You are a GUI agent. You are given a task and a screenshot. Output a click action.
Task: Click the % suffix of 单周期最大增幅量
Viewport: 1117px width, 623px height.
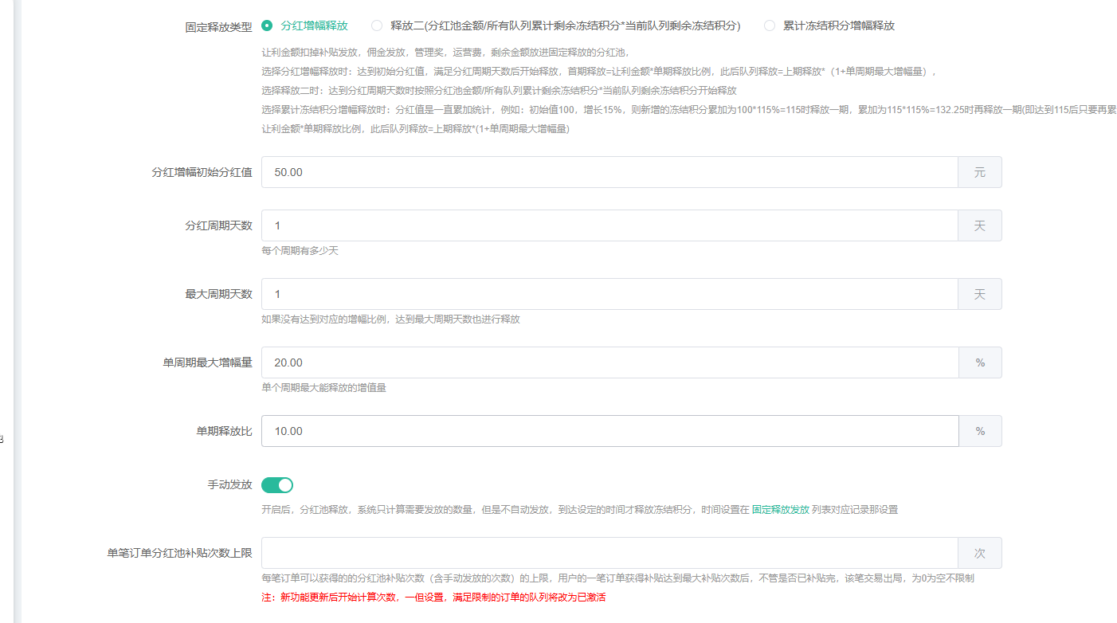tap(979, 362)
